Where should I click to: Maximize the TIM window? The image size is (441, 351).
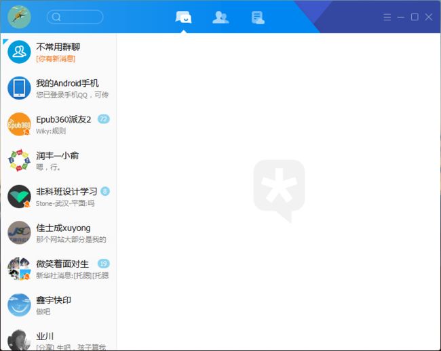pyautogui.click(x=415, y=17)
